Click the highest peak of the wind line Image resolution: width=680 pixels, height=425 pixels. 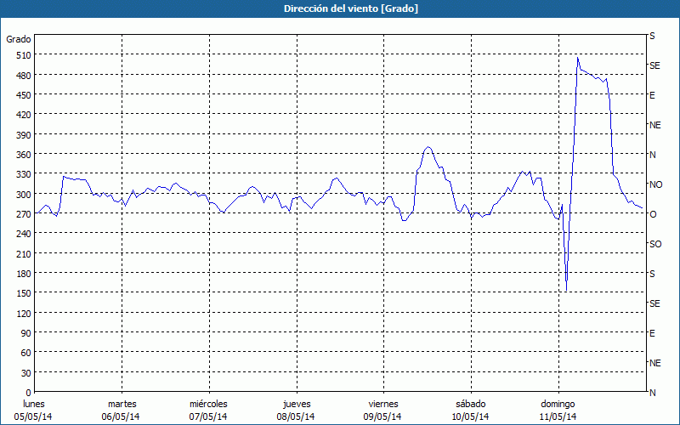(x=577, y=59)
